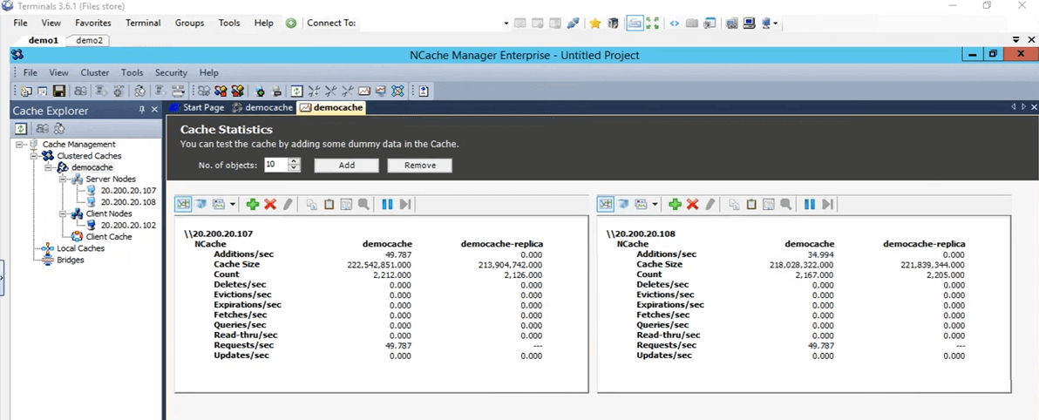The image size is (1039, 420).
Task: Open the change graph type dropdown in the 20.200.20.108 panel
Action: click(655, 204)
